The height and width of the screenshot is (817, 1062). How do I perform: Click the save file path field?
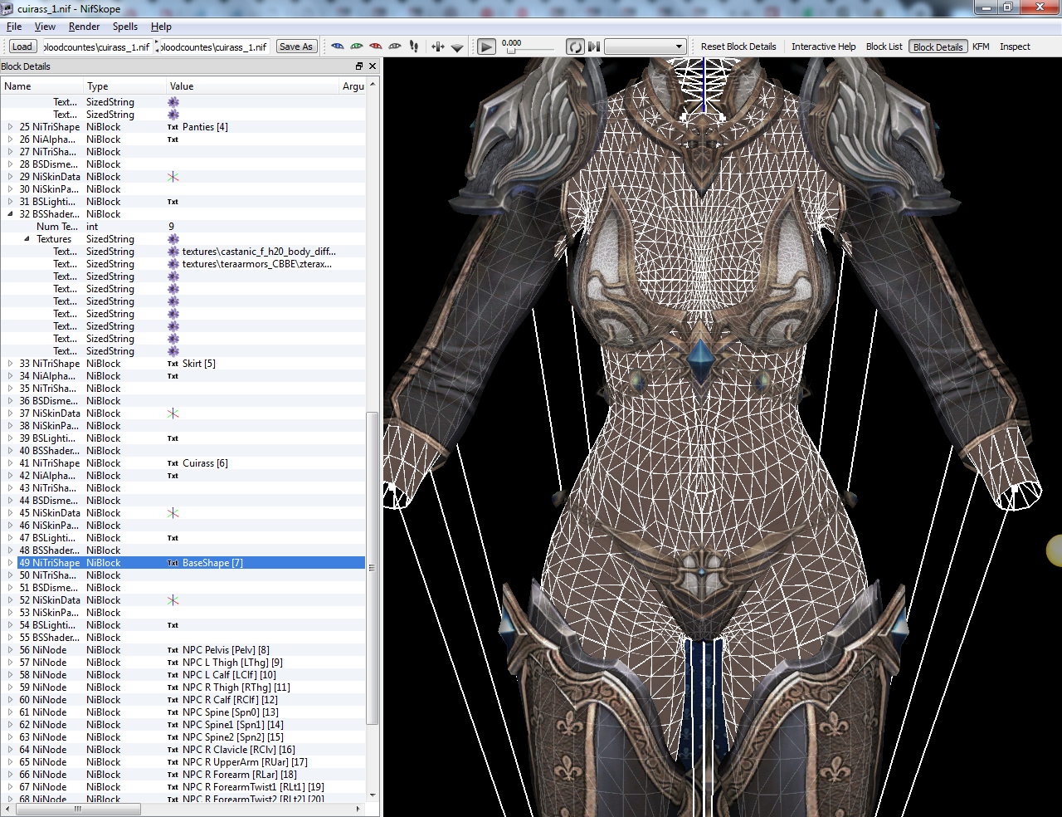tap(213, 46)
